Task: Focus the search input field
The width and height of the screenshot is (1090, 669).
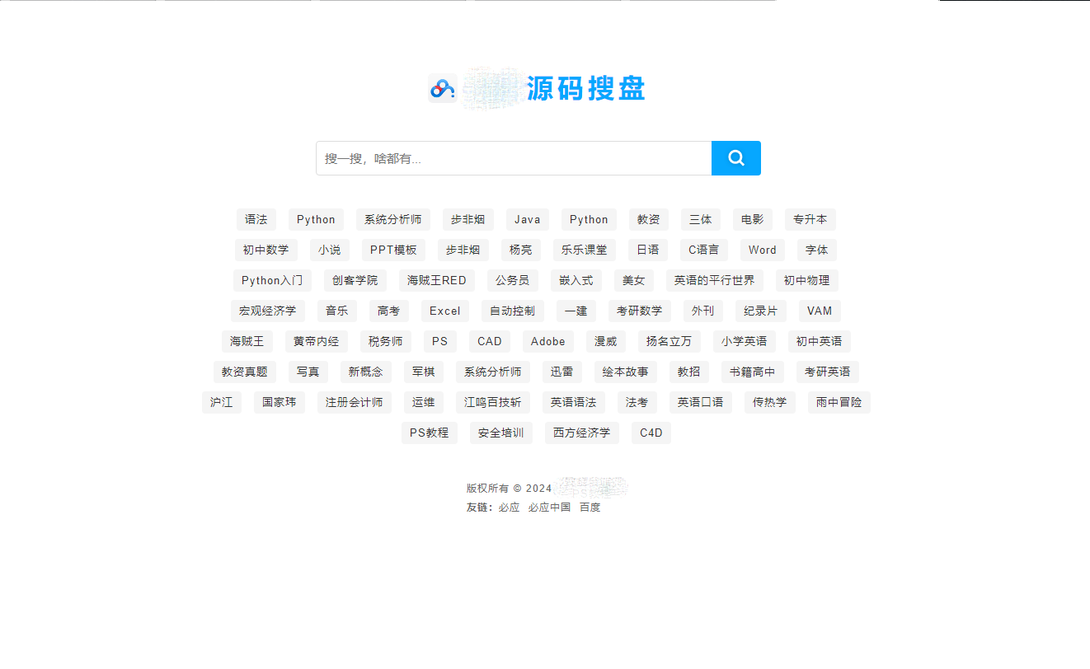Action: (x=514, y=158)
